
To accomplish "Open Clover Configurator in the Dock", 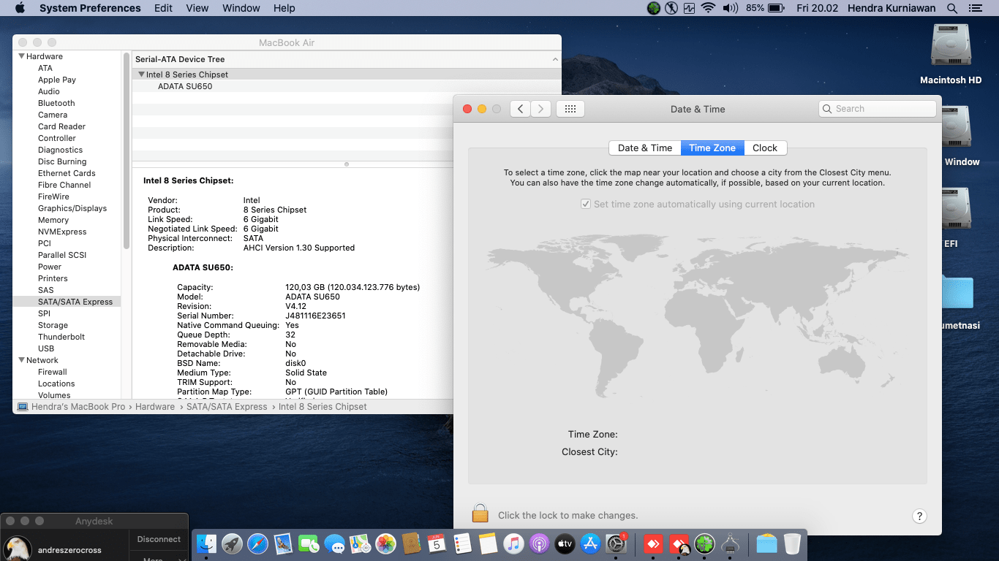I will [704, 543].
